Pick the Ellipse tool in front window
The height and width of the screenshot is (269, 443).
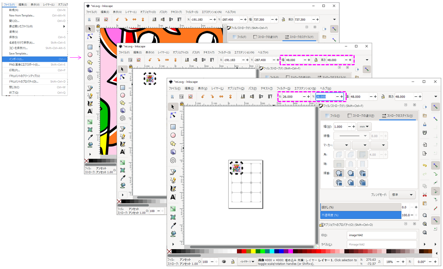point(173,135)
